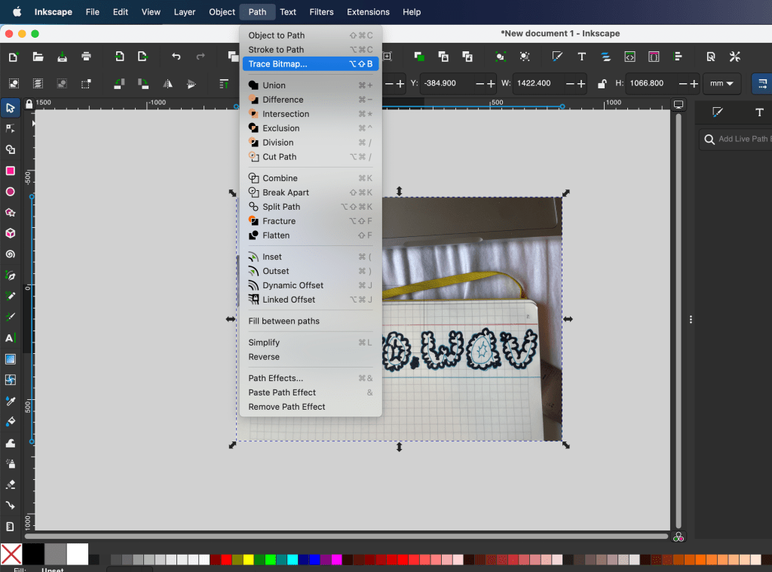Open the Layers and Objects icon
Image resolution: width=772 pixels, height=572 pixels.
pyautogui.click(x=605, y=57)
